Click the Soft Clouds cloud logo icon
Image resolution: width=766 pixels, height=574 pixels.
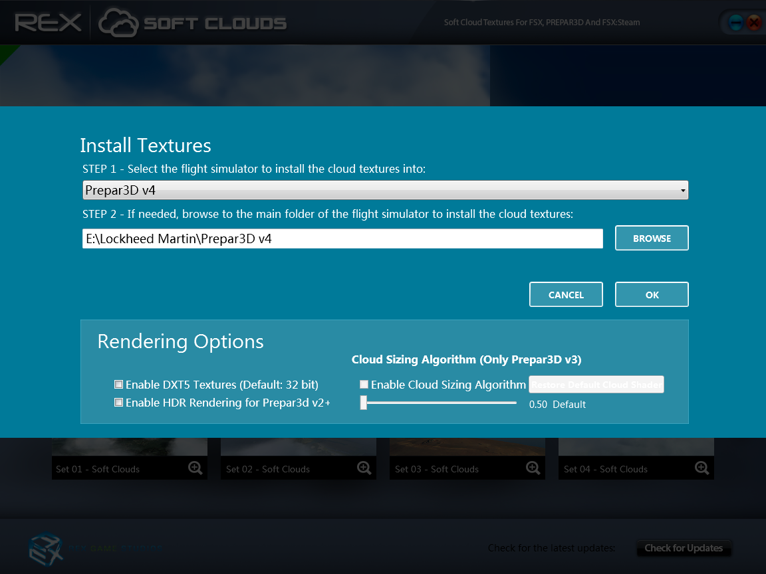[x=118, y=23]
